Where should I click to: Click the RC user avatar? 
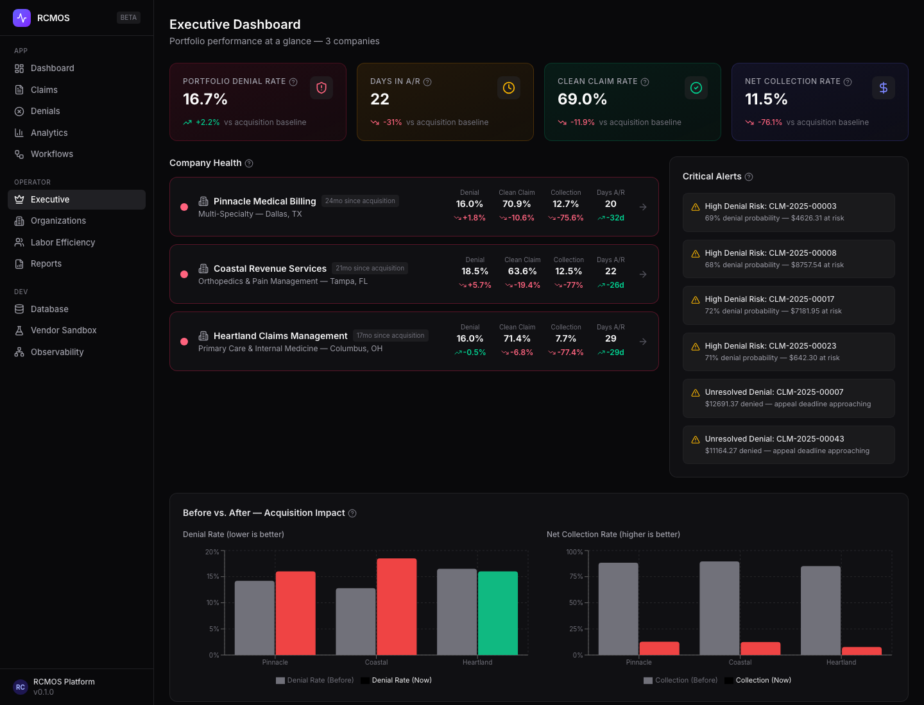coord(21,687)
